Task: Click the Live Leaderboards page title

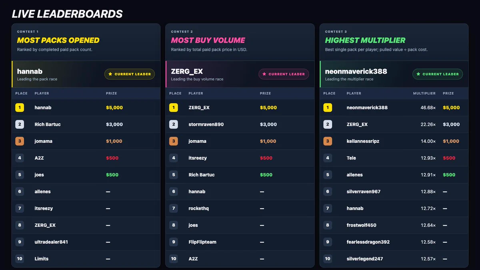Action: tap(67, 14)
